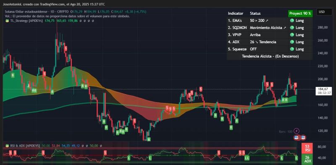The width and height of the screenshot is (336, 165).
Task: Click the 52,84 RSI legend value
Action: [55, 146]
